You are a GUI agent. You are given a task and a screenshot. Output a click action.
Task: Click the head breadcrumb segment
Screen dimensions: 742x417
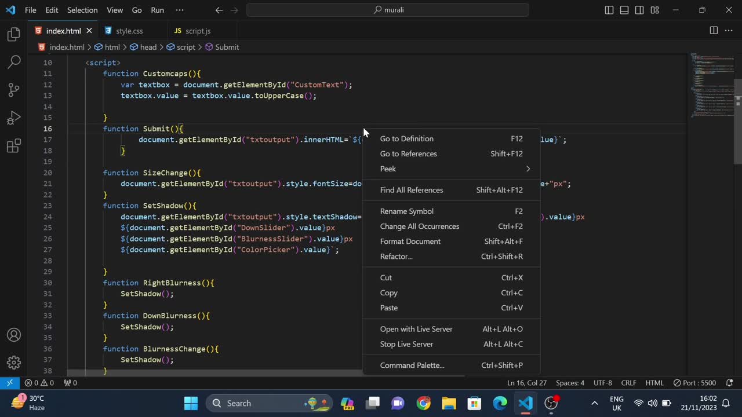click(x=143, y=47)
